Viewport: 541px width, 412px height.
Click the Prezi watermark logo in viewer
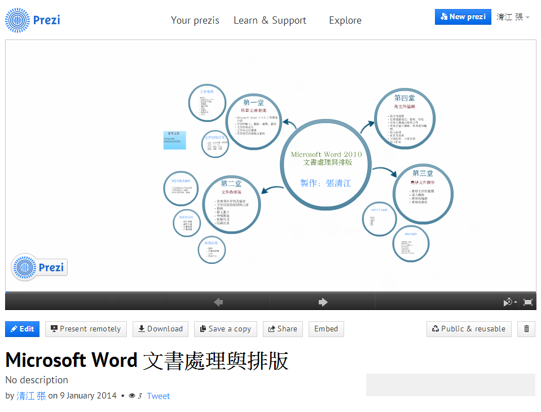tap(39, 267)
